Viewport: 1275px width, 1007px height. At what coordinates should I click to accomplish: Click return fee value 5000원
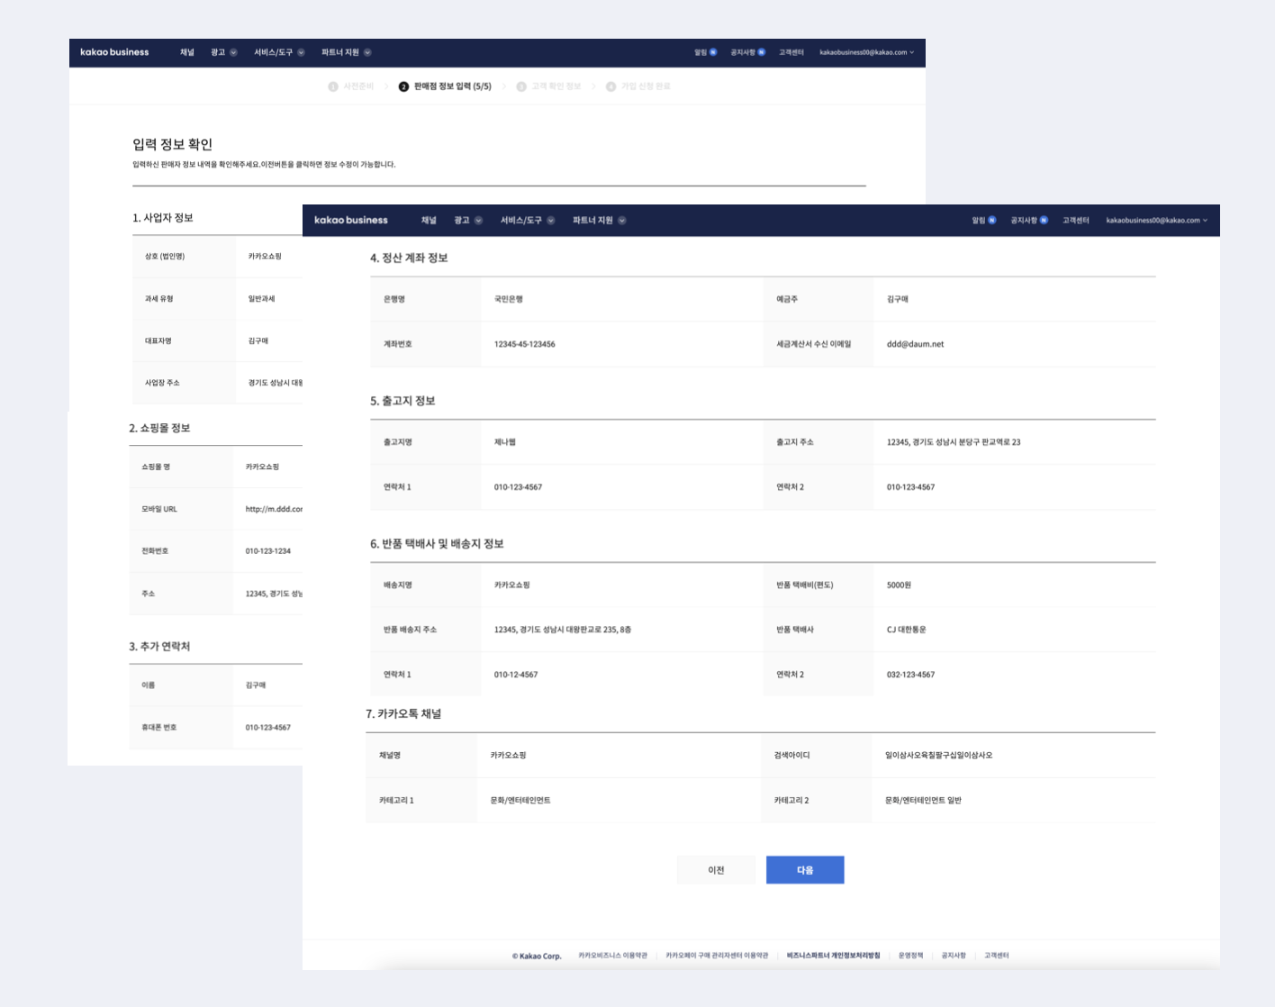pyautogui.click(x=899, y=585)
